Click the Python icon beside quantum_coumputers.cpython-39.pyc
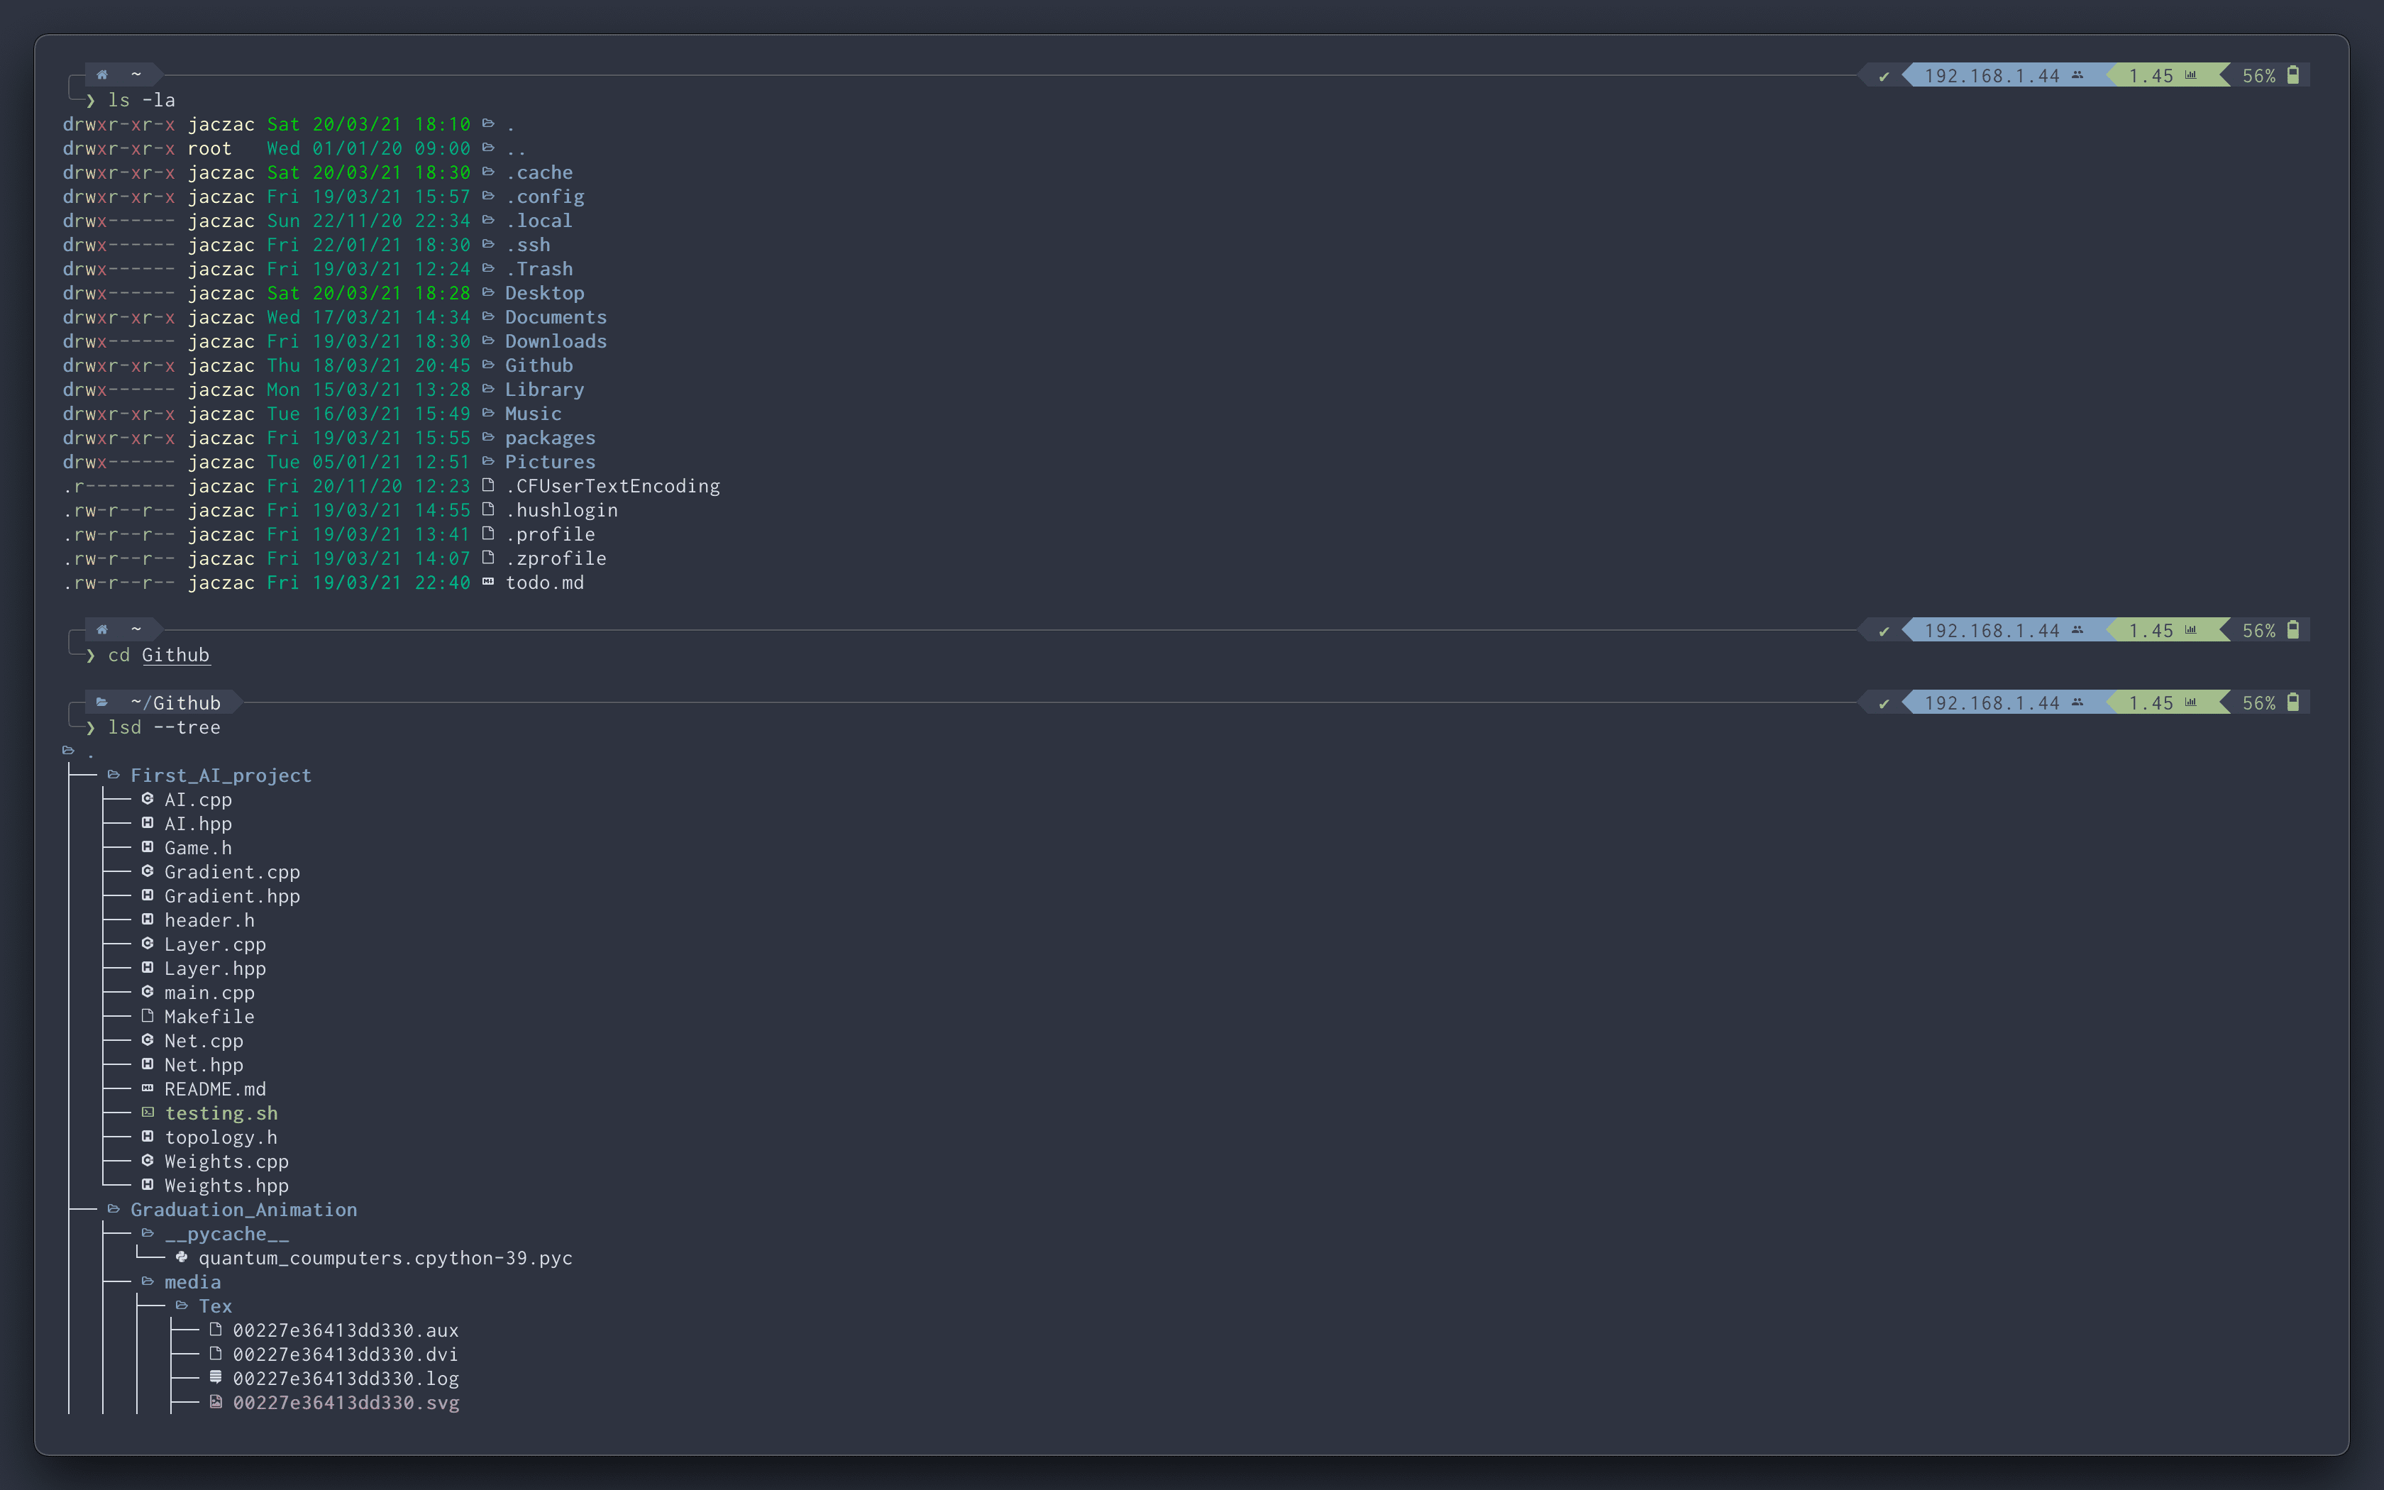The width and height of the screenshot is (2384, 1490). 181,1257
